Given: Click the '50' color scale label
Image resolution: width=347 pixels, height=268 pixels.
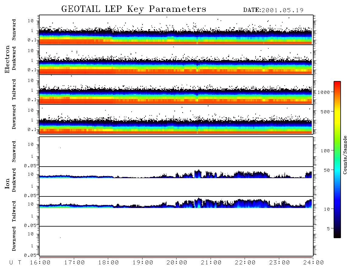Looking at the screenshot, I should (x=327, y=170).
